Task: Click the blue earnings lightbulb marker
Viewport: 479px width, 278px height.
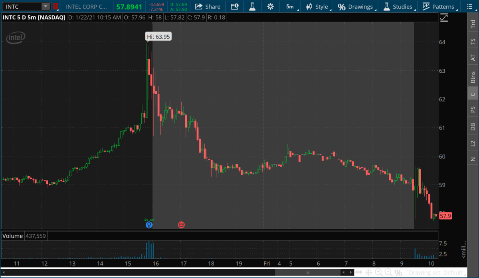Action: tap(149, 225)
